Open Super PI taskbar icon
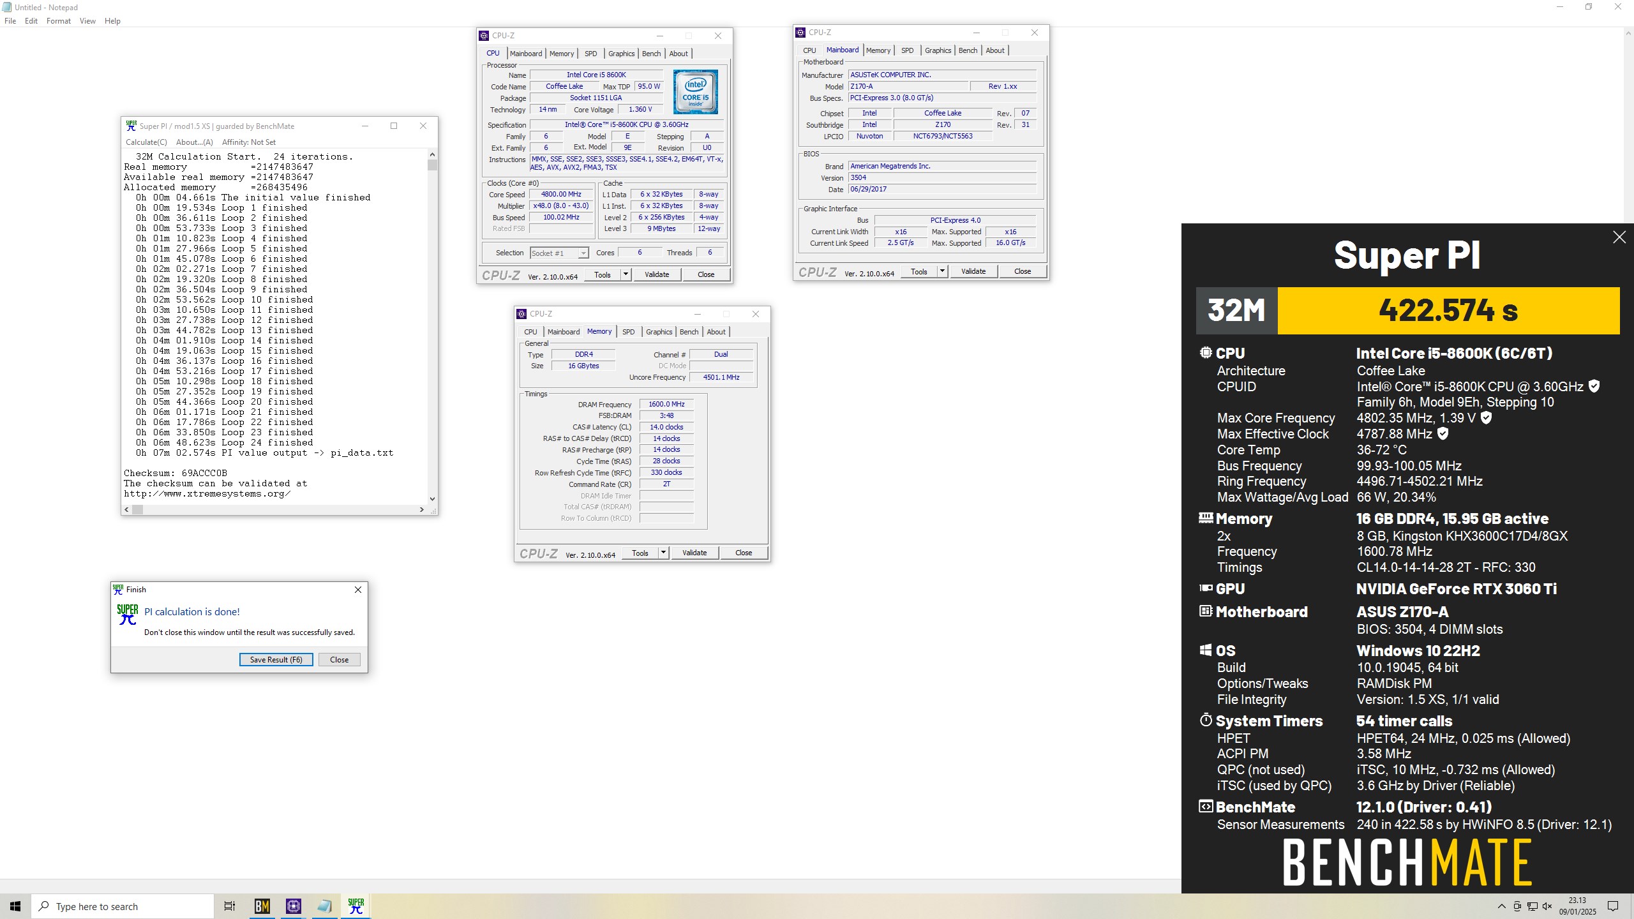This screenshot has height=919, width=1634. (356, 906)
